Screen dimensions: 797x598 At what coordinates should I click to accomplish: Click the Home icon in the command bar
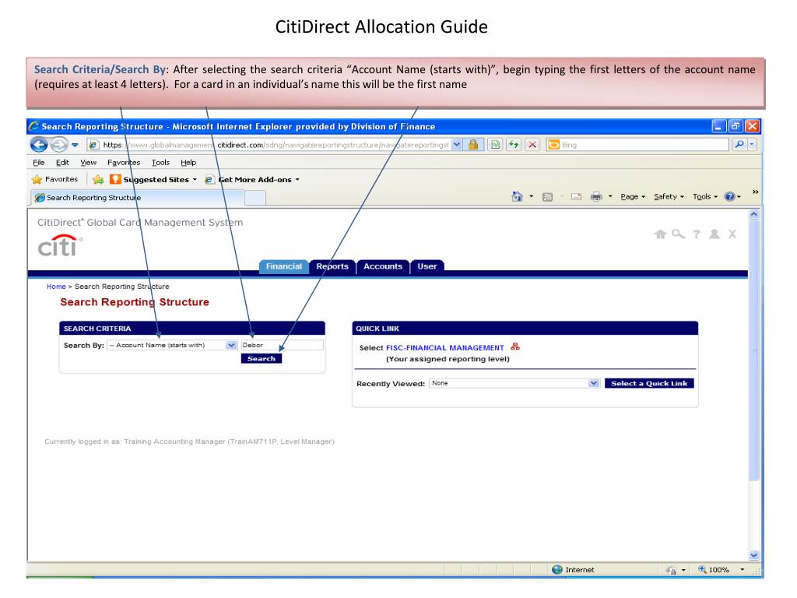[517, 197]
